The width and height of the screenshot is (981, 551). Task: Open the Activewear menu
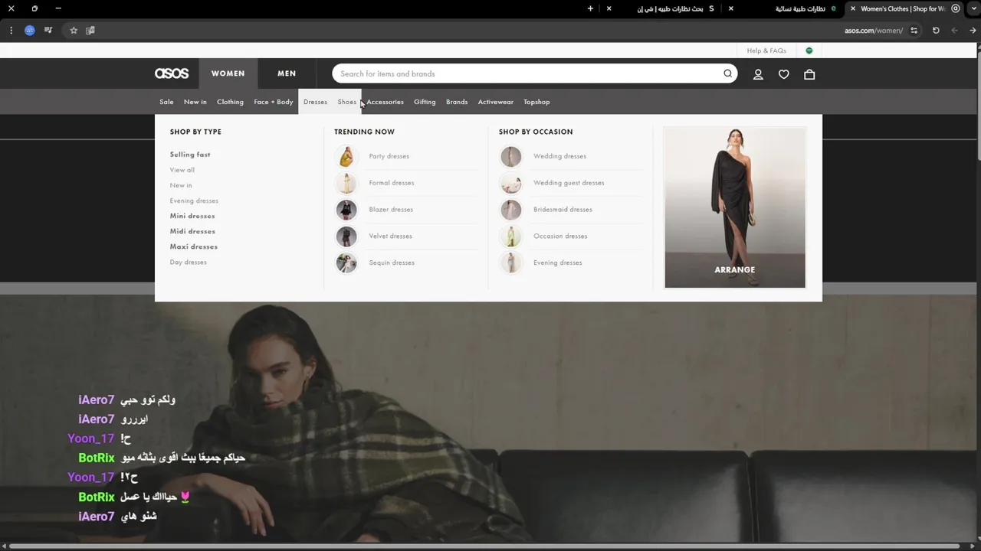496,102
